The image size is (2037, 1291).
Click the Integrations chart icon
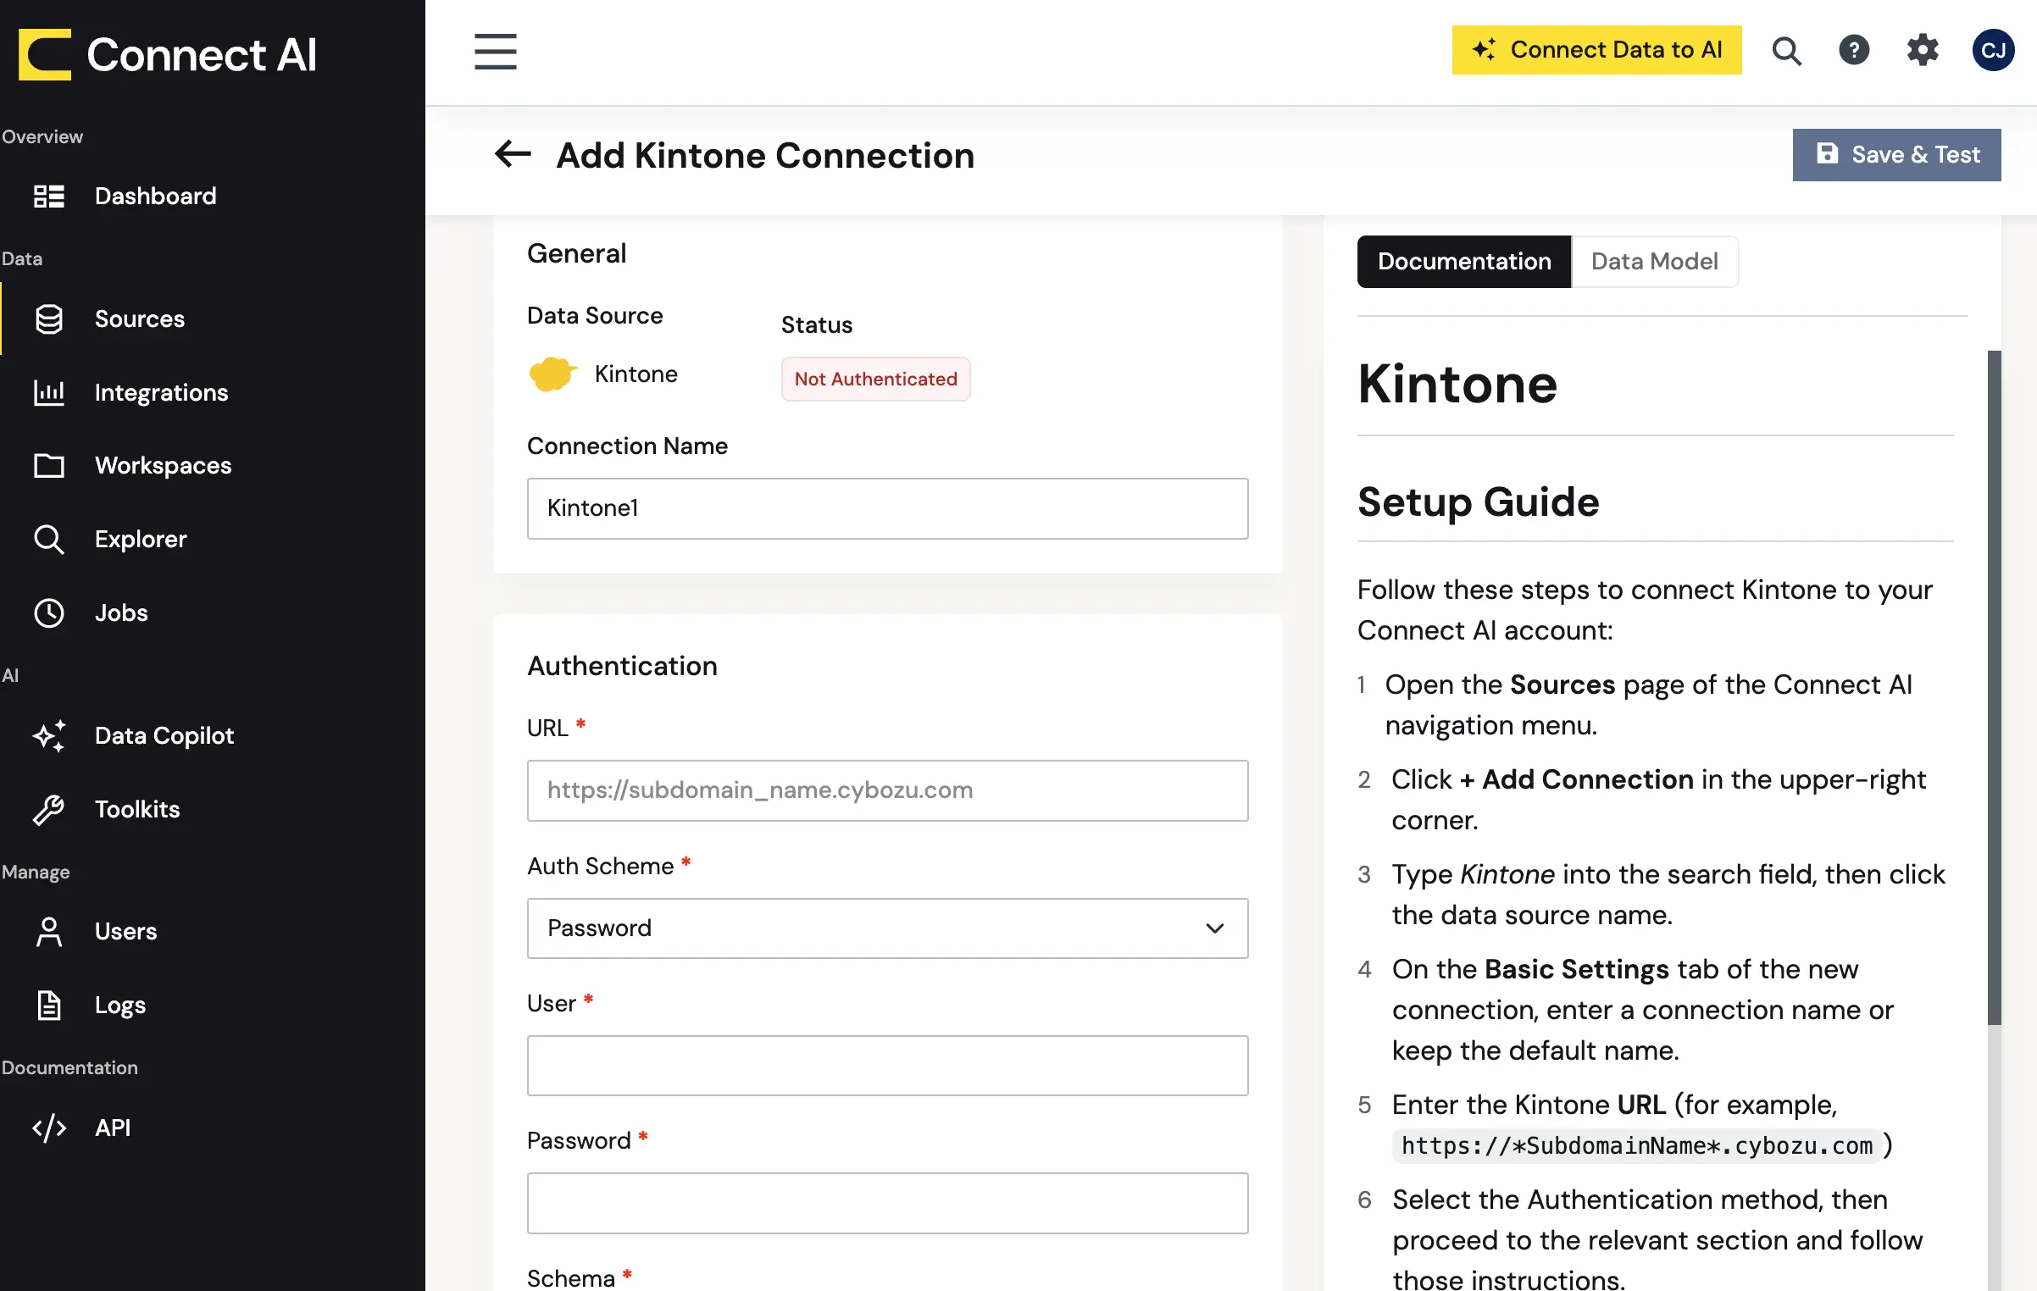[x=49, y=392]
